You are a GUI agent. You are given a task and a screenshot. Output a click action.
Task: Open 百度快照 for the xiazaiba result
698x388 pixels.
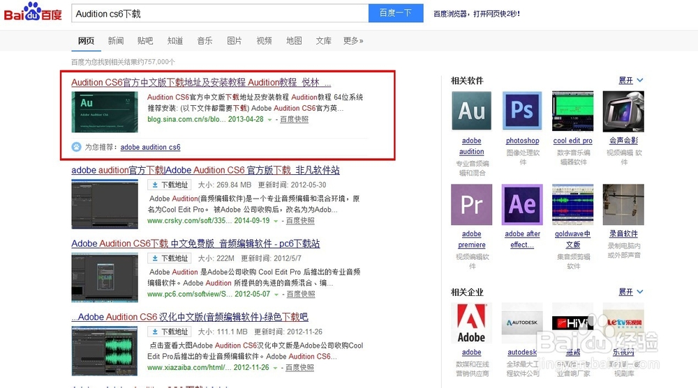coord(299,367)
